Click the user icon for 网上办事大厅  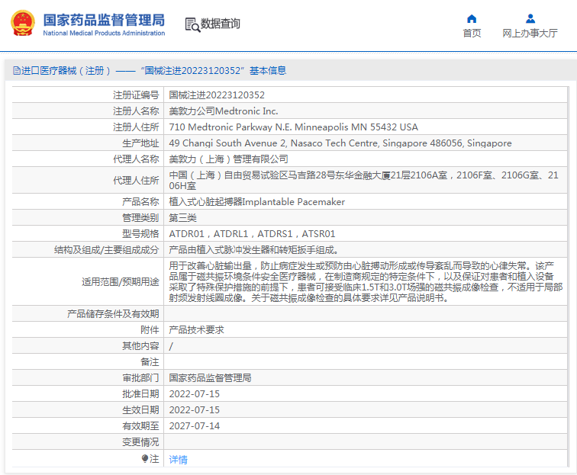click(530, 18)
